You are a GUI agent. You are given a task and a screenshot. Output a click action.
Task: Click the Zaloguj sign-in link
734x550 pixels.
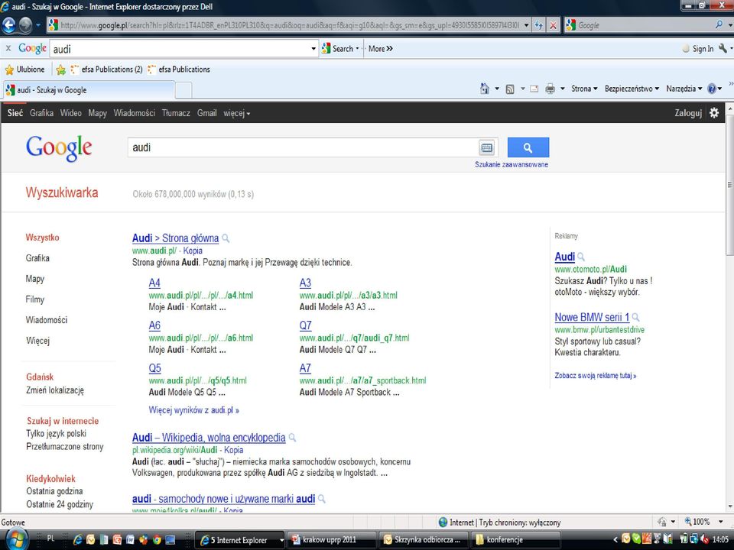click(x=687, y=113)
